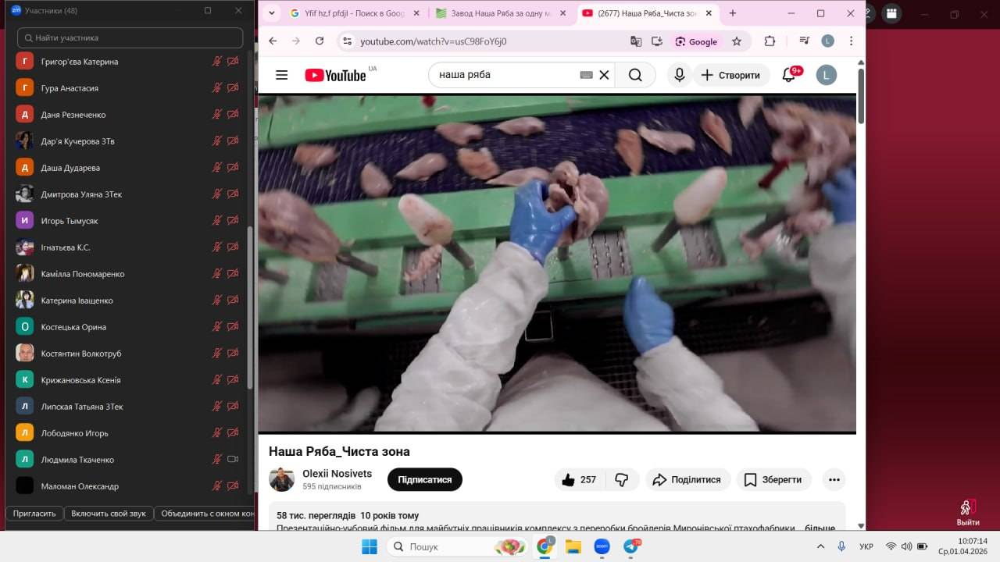Click the Підписатися subscribe button

click(x=425, y=479)
